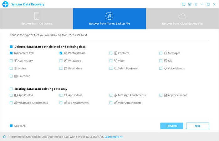
Task: Uncheck the Photo Stream checkbox
Action: (x=61, y=53)
